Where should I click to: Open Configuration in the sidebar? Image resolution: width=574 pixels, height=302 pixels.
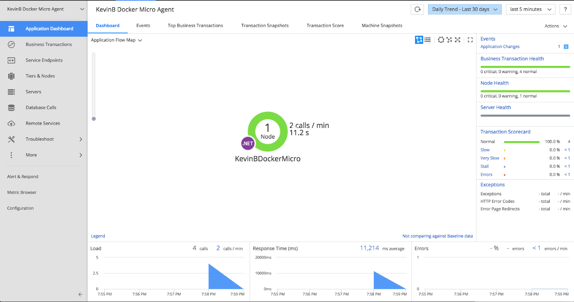20,208
